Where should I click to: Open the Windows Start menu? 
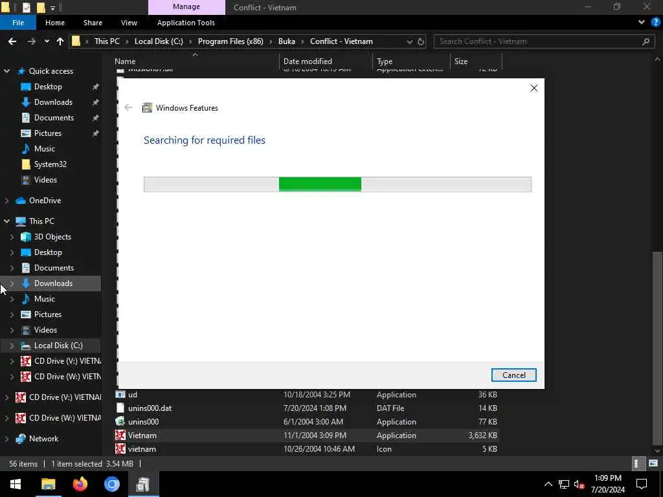(x=16, y=484)
